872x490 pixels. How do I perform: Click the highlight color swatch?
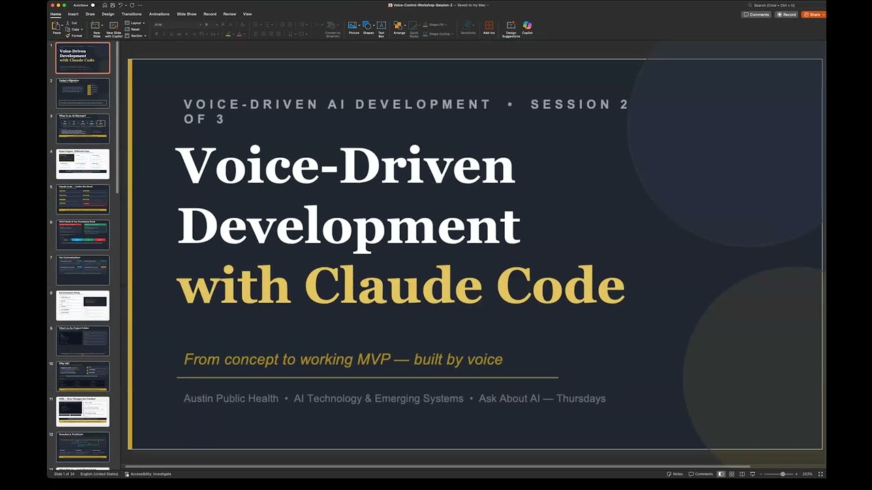pos(228,34)
